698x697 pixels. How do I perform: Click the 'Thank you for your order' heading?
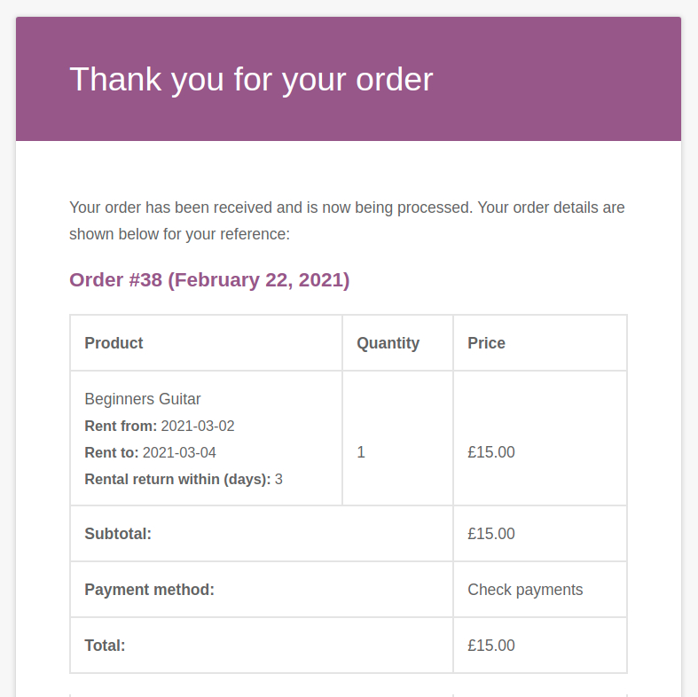251,80
